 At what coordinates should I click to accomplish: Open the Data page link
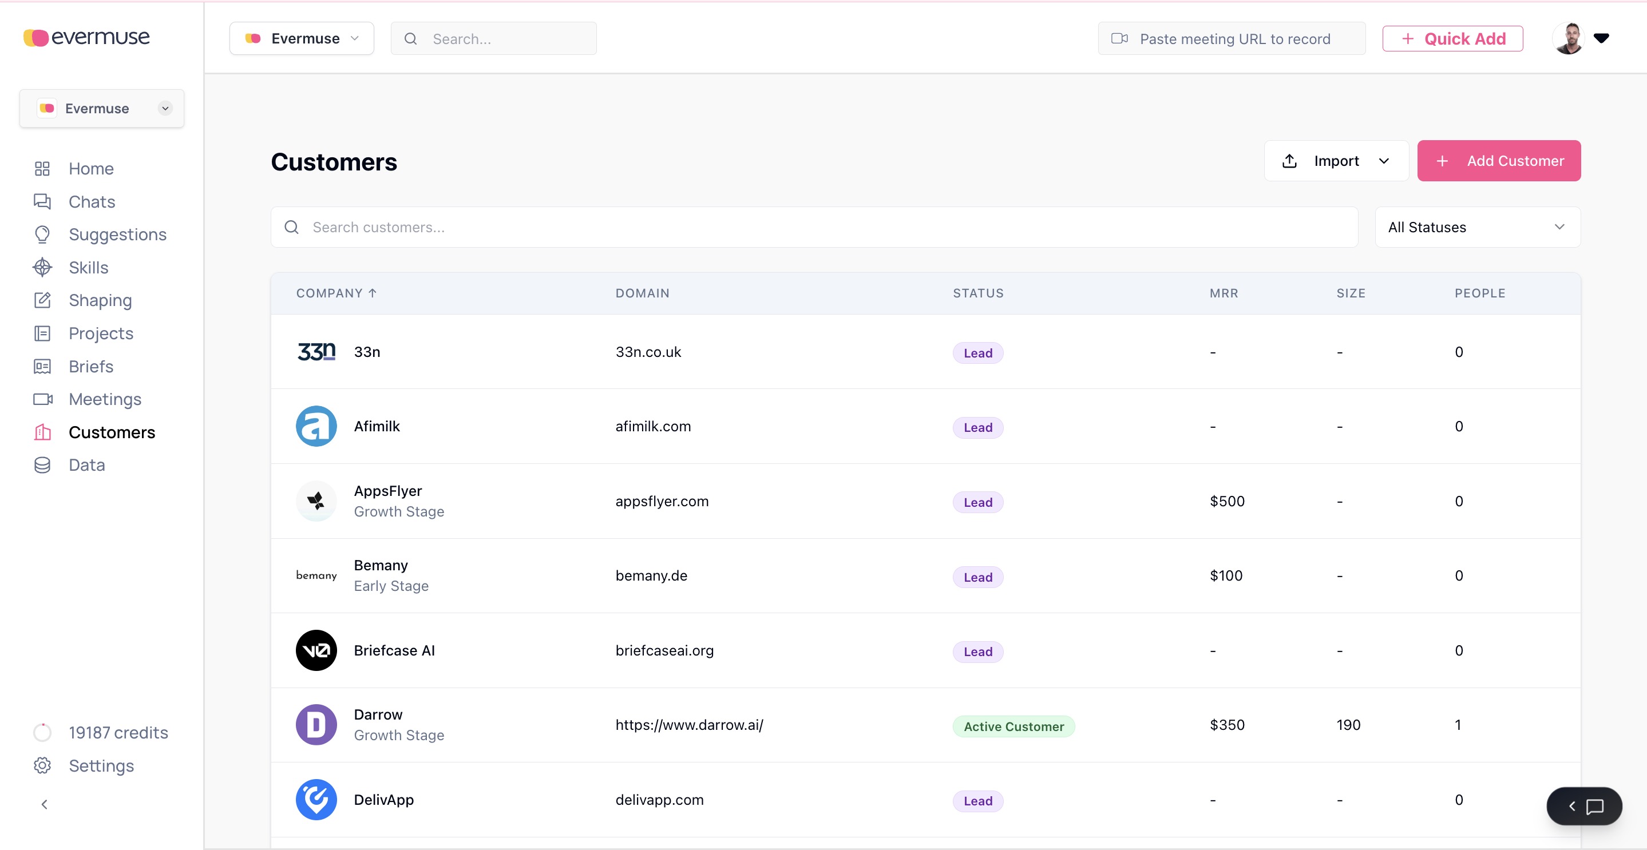pos(87,465)
